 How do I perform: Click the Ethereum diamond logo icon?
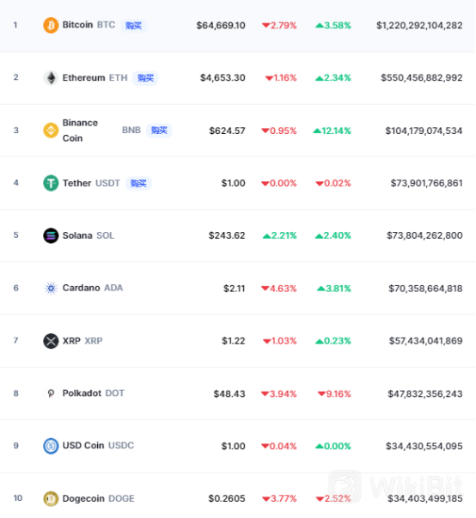coord(51,78)
